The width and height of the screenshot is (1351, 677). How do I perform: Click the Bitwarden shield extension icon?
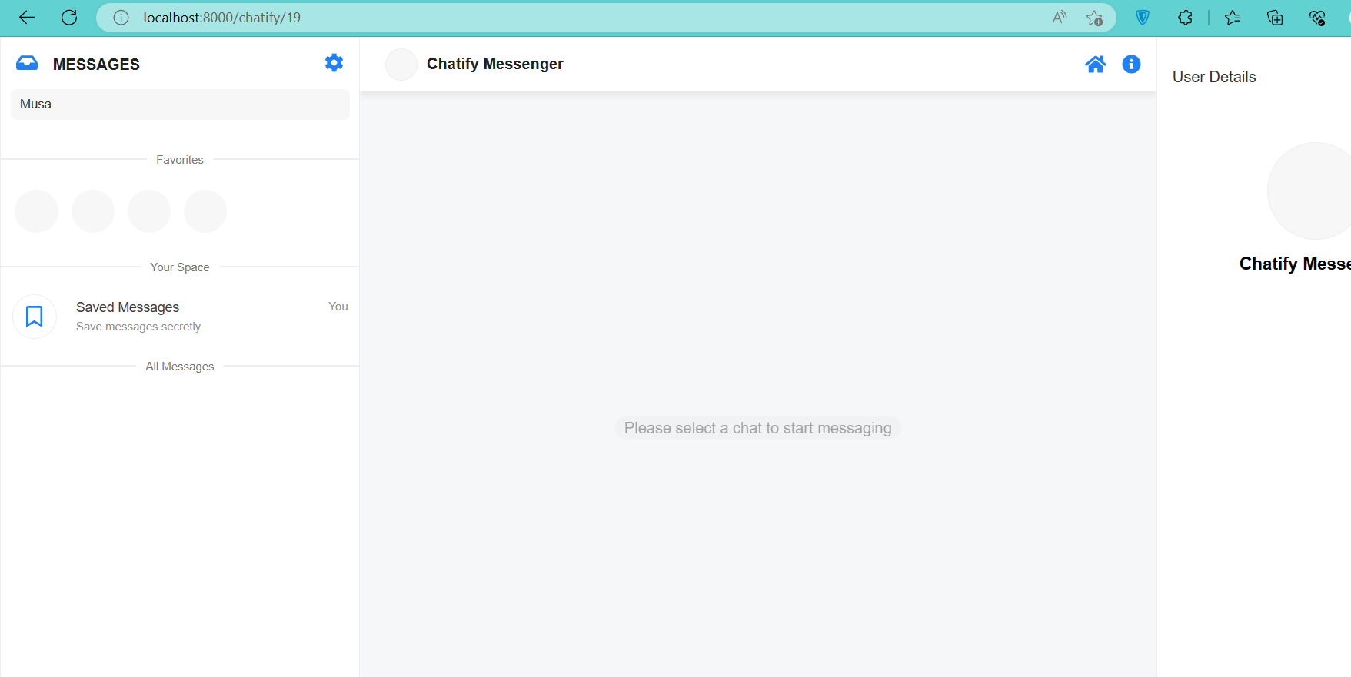click(1143, 18)
